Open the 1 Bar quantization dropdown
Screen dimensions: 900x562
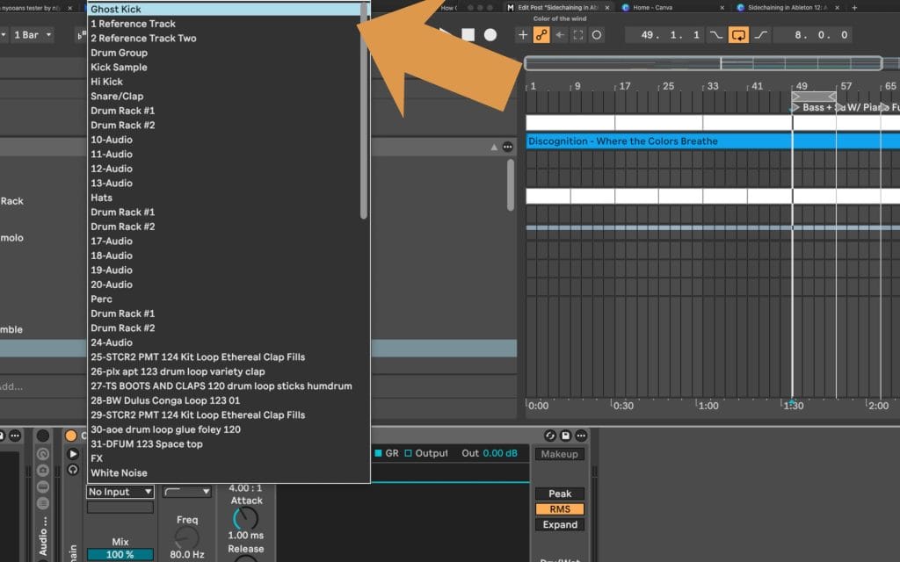pyautogui.click(x=32, y=35)
